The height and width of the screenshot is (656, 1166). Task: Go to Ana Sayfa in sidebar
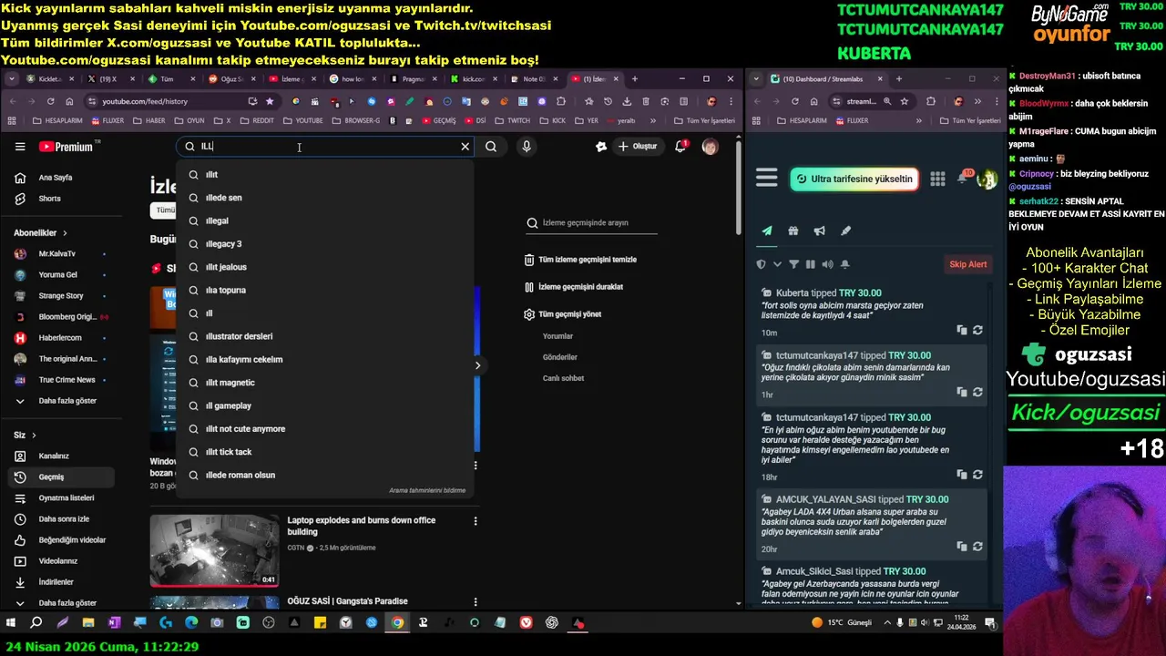(59, 178)
